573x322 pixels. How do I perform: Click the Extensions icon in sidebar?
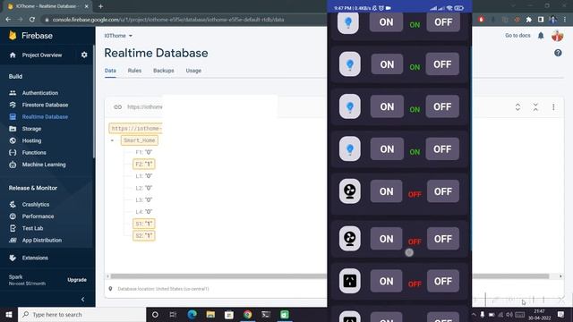pos(13,258)
